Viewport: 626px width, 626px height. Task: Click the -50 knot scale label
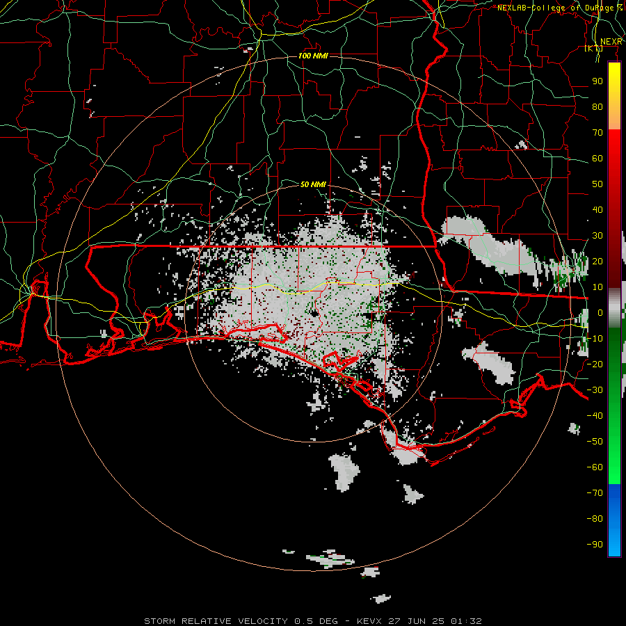pyautogui.click(x=595, y=442)
